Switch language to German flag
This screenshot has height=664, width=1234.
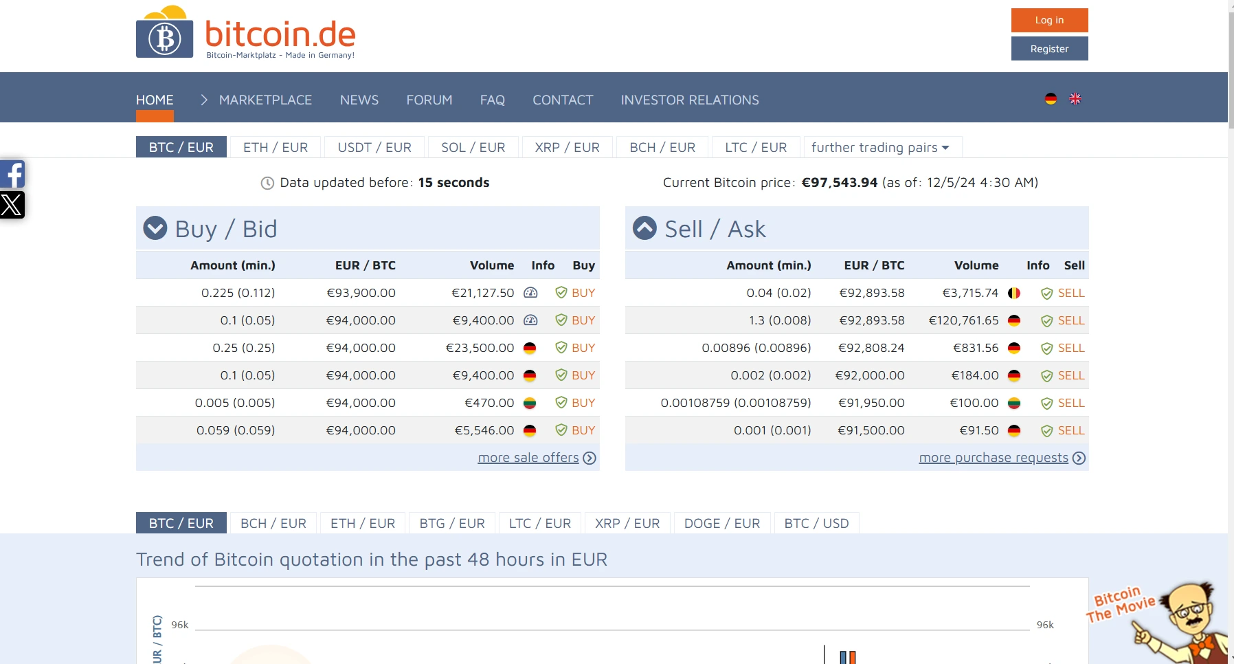pyautogui.click(x=1051, y=99)
